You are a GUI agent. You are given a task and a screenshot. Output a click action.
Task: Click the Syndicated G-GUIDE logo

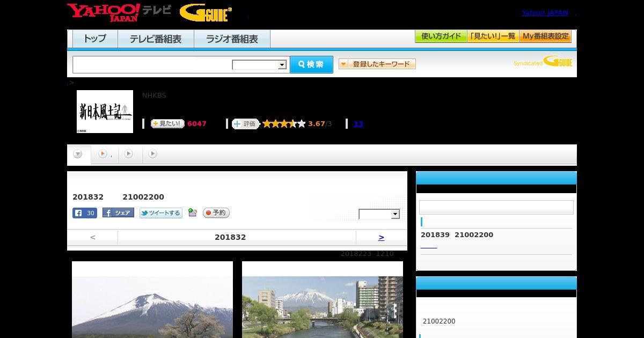[543, 62]
